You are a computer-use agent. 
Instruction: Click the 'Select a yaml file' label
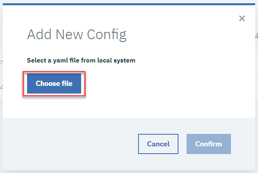(81, 60)
